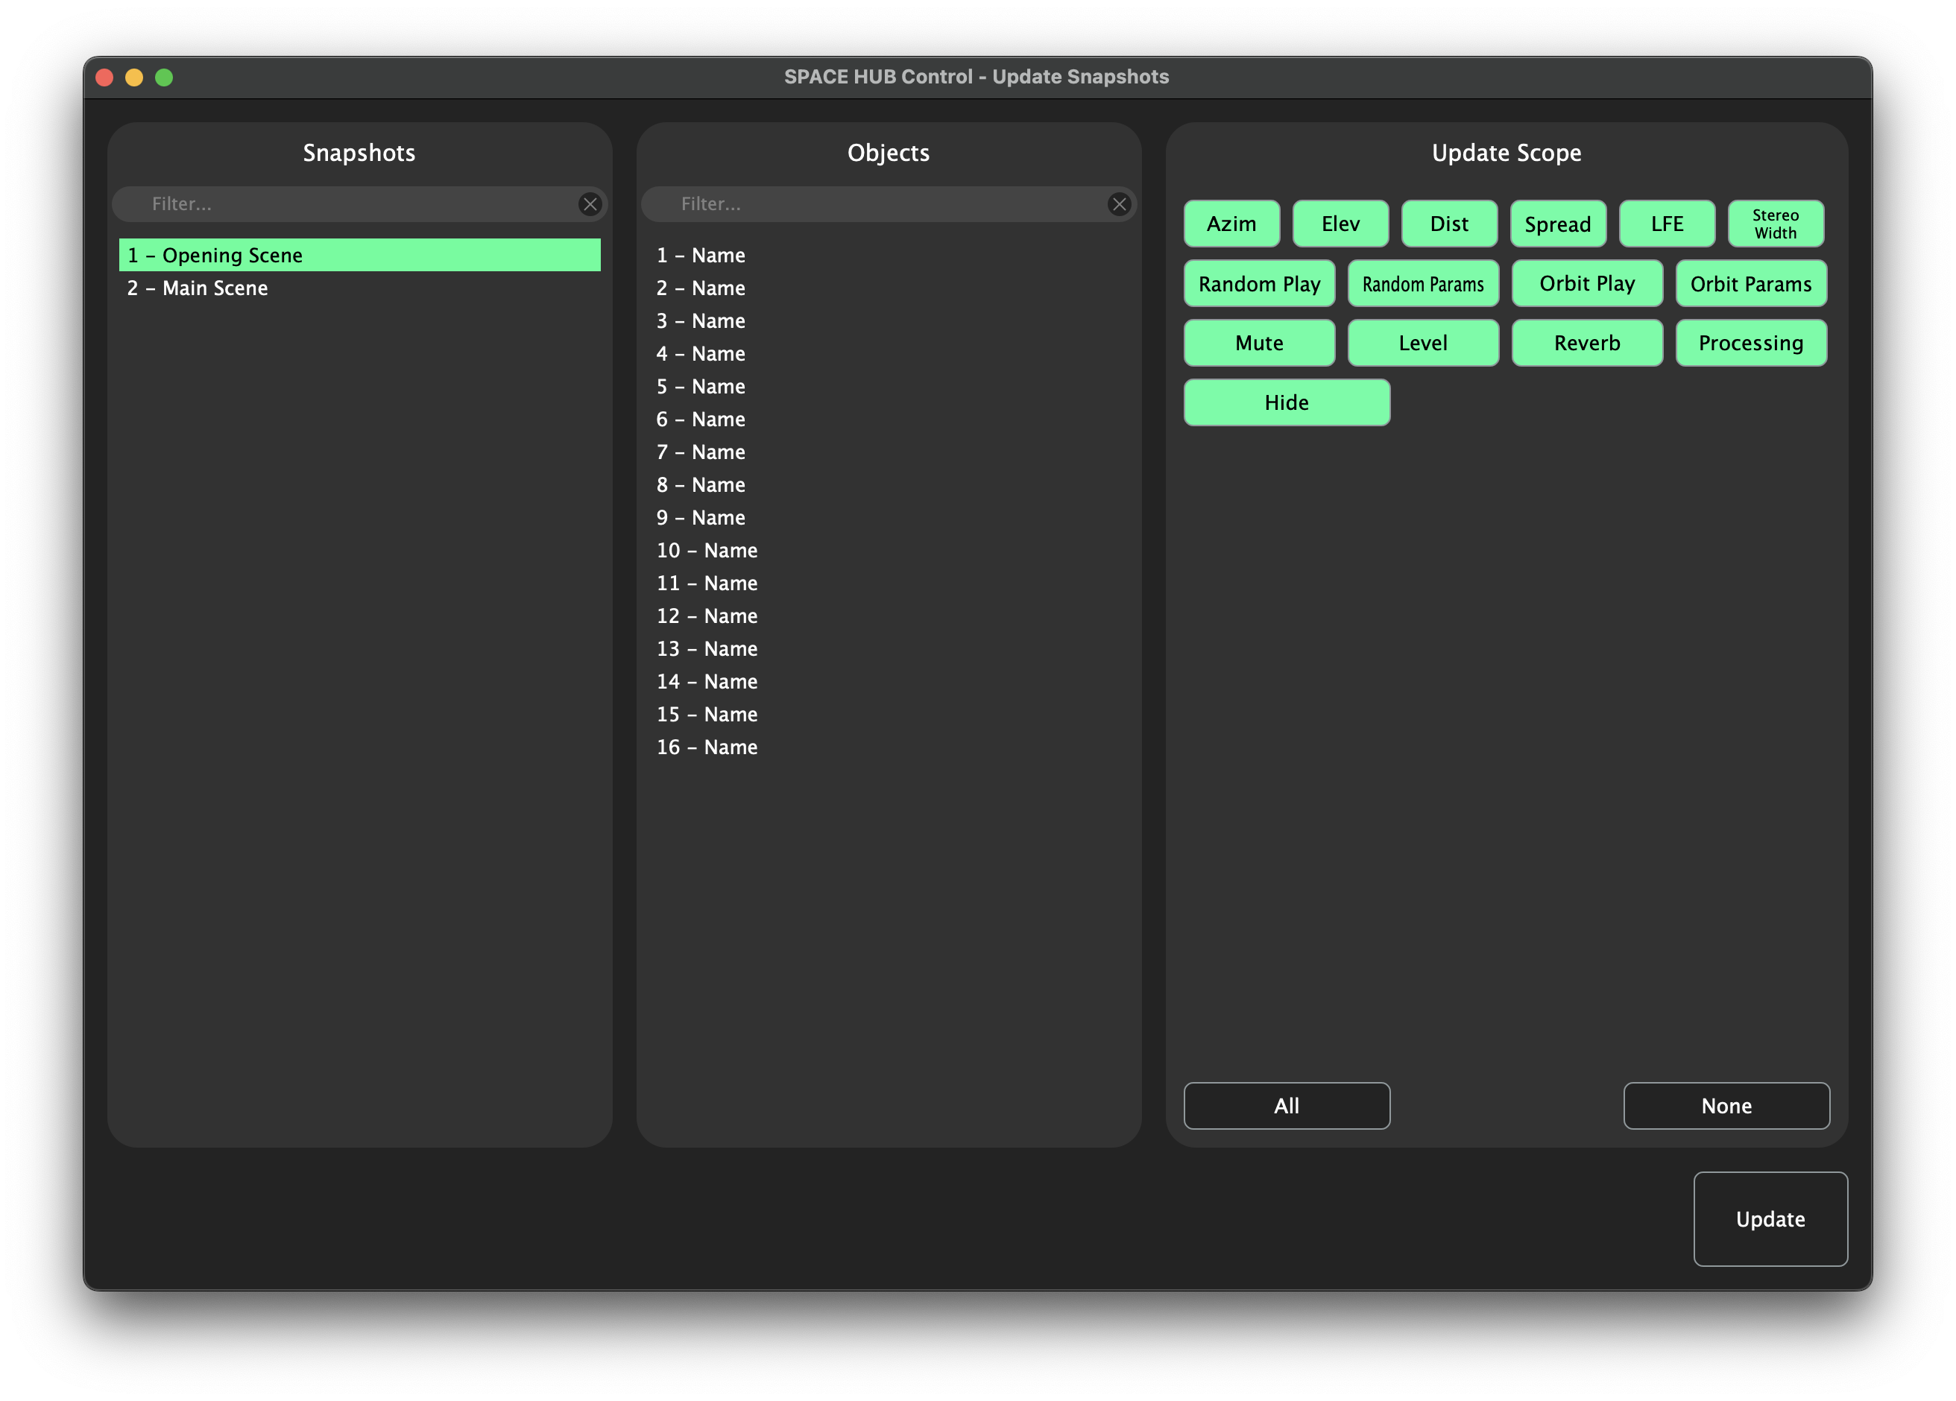Clear the Objects filter with the X icon
The width and height of the screenshot is (1956, 1401).
click(1119, 204)
